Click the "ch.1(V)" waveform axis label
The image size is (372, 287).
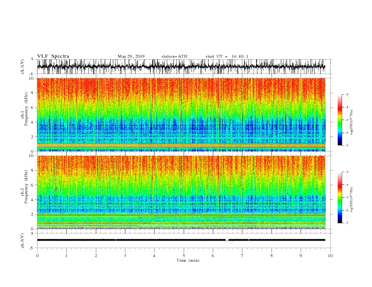tap(23, 67)
